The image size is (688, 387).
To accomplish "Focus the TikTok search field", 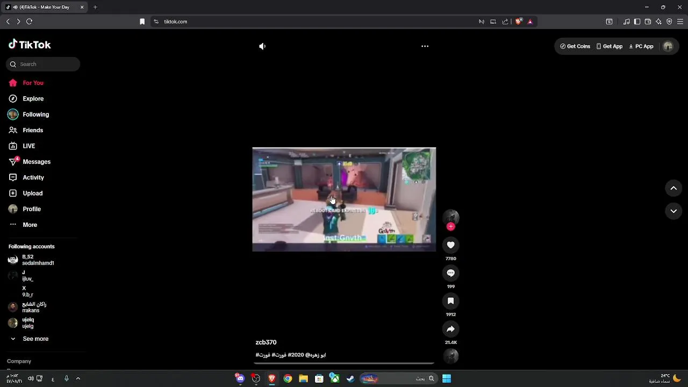I will (x=43, y=64).
